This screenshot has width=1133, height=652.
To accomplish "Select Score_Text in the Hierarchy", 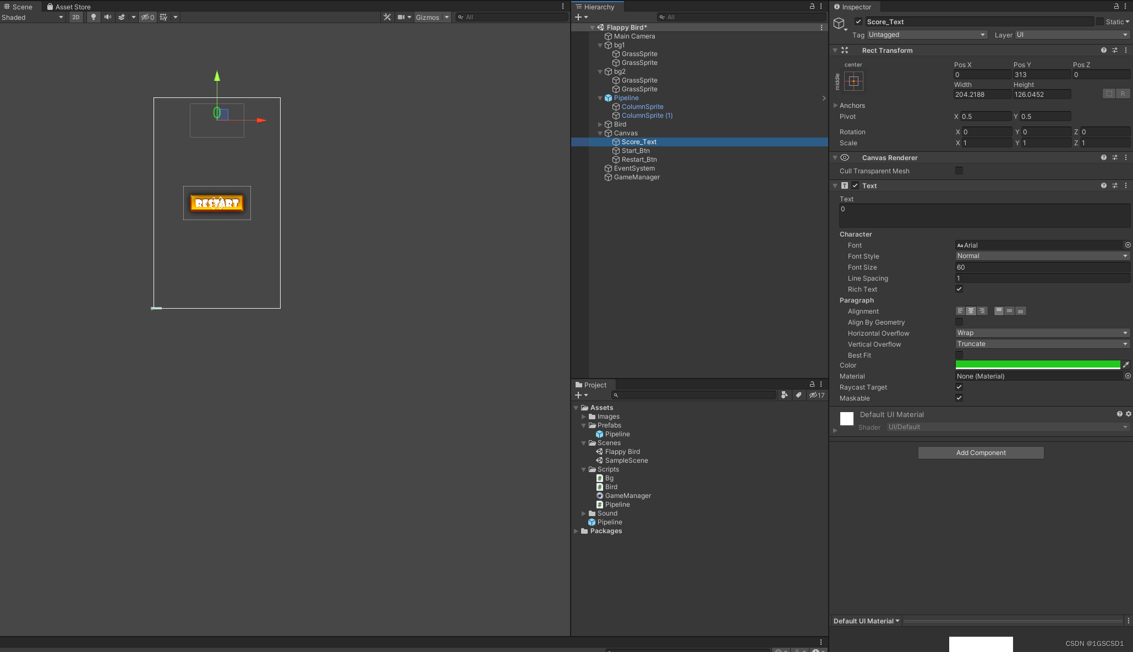I will click(639, 141).
